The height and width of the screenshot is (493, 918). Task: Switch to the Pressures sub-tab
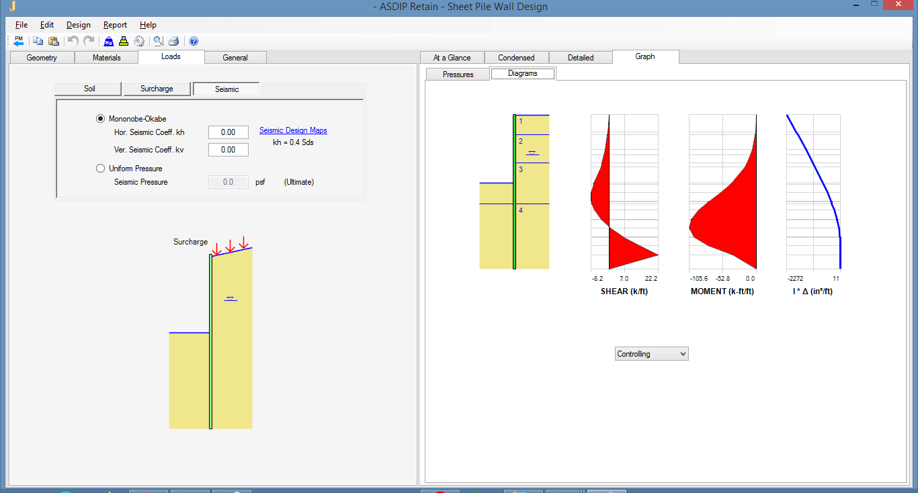pyautogui.click(x=458, y=75)
